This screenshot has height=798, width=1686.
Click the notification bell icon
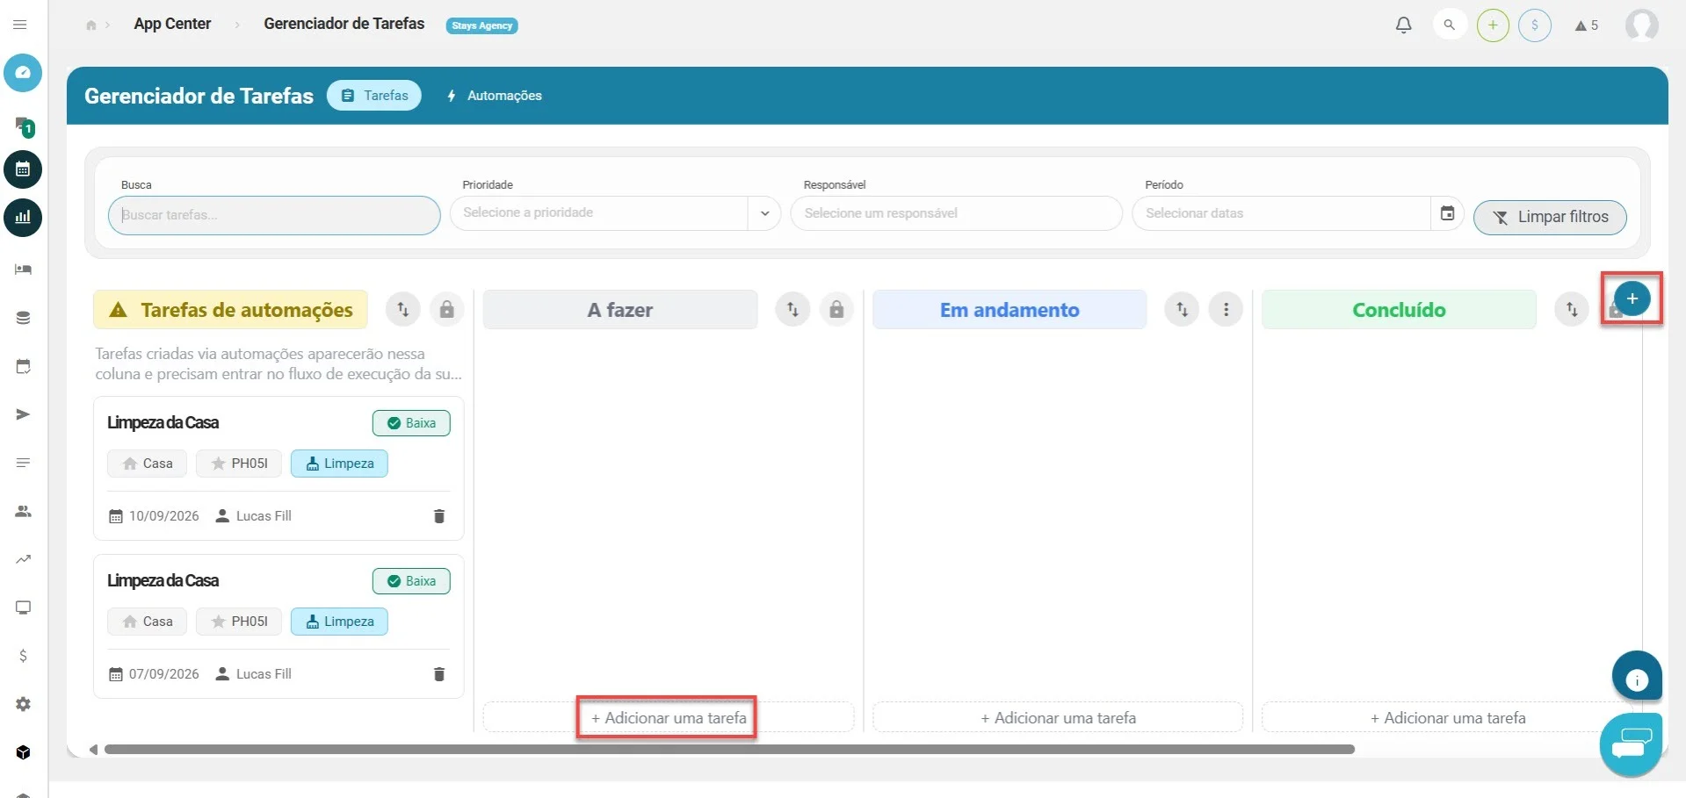point(1403,25)
